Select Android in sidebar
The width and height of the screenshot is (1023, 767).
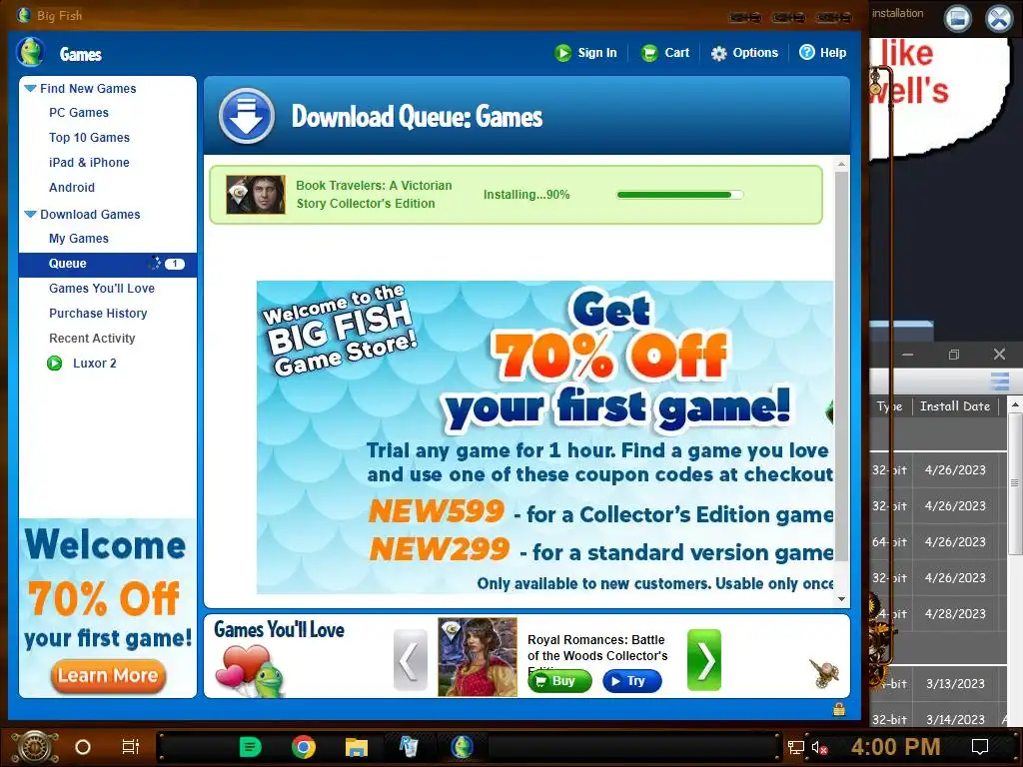click(x=72, y=187)
